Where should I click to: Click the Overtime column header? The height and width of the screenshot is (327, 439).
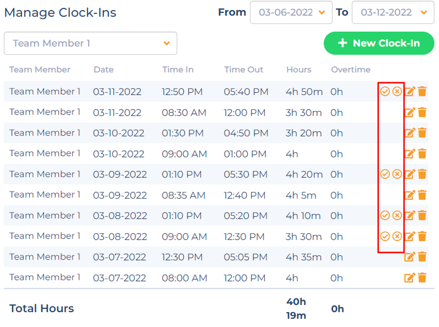pyautogui.click(x=351, y=70)
